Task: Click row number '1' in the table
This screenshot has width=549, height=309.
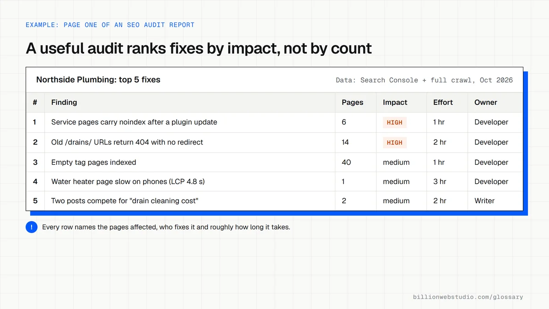Action: tap(35, 122)
